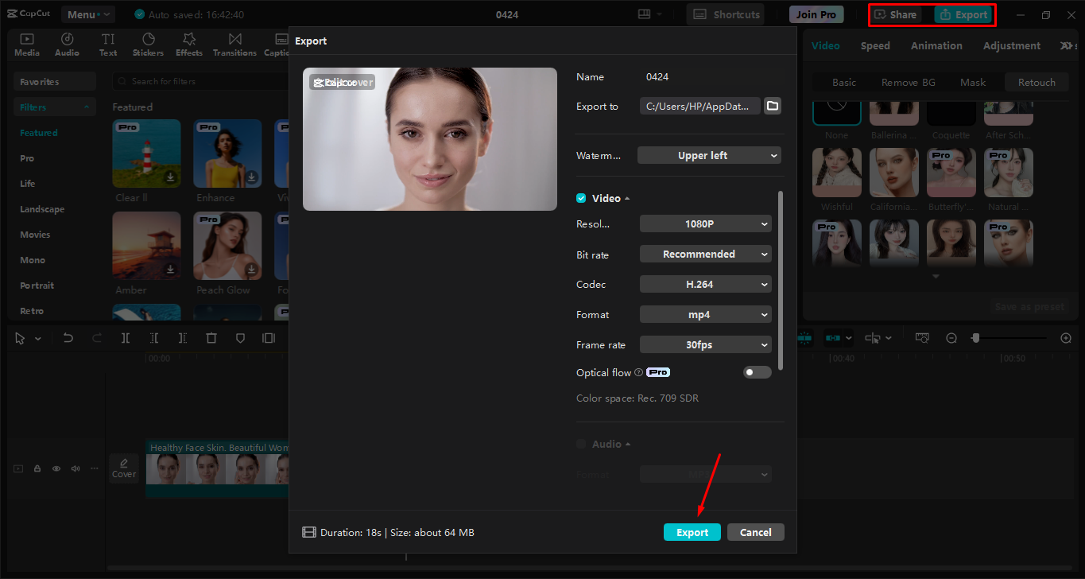1085x579 pixels.
Task: Click the Export button in the dialog
Action: point(692,532)
